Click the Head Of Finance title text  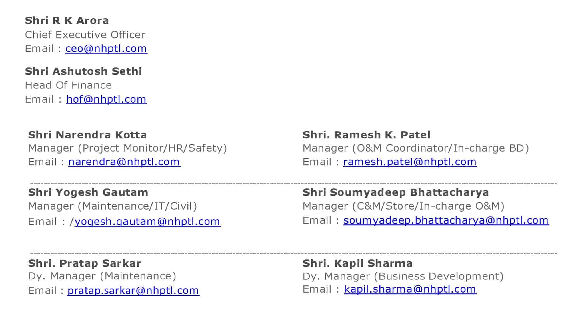click(68, 85)
